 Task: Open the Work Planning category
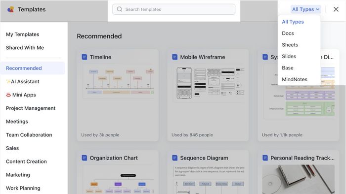coord(23,188)
